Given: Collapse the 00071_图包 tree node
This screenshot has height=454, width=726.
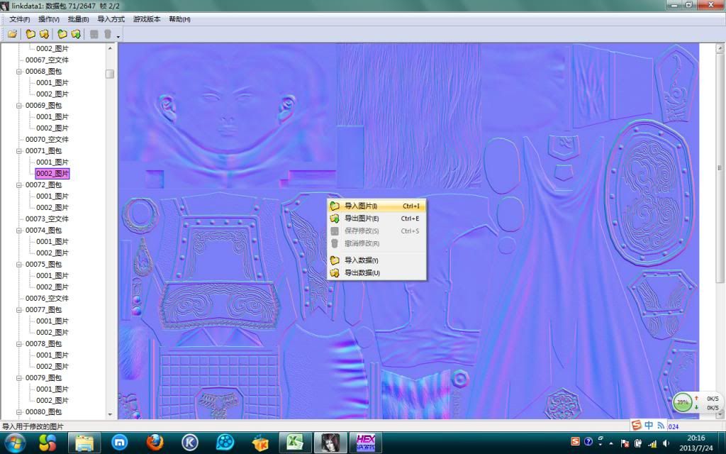Looking at the screenshot, I should tap(19, 151).
